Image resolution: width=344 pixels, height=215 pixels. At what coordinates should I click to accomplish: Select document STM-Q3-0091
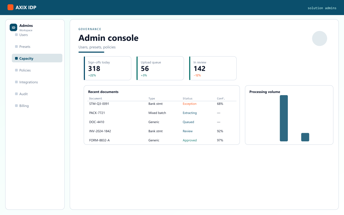coord(99,104)
